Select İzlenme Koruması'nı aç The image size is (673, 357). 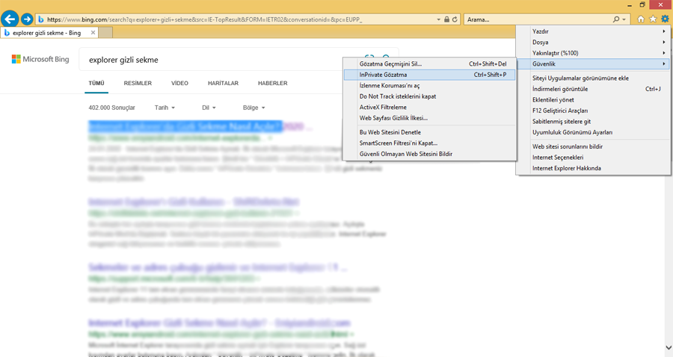[430, 86]
